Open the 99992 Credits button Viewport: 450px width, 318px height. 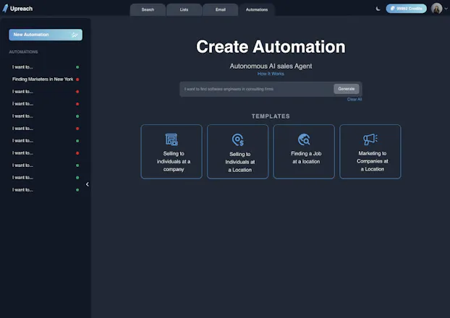(x=406, y=9)
